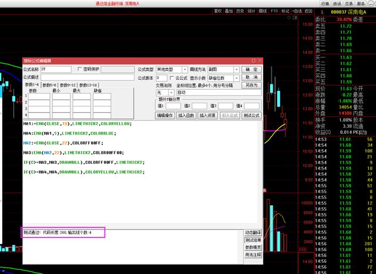Switch to the 参数5-8 tab

[x=49, y=85]
